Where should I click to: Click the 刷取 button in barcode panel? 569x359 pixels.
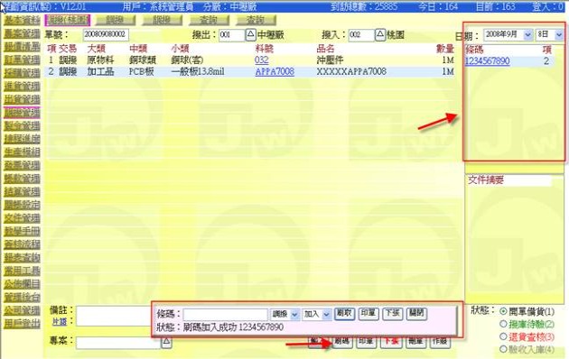tap(344, 313)
